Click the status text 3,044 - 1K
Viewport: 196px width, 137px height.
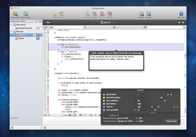47,115
